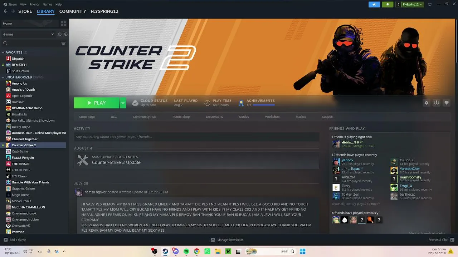Open the collections grid view icon
Screen dimensions: 458x257
click(x=63, y=23)
